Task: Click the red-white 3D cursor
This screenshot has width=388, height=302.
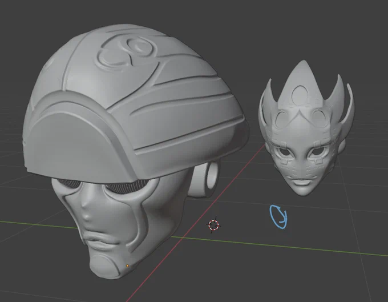Action: 213,225
